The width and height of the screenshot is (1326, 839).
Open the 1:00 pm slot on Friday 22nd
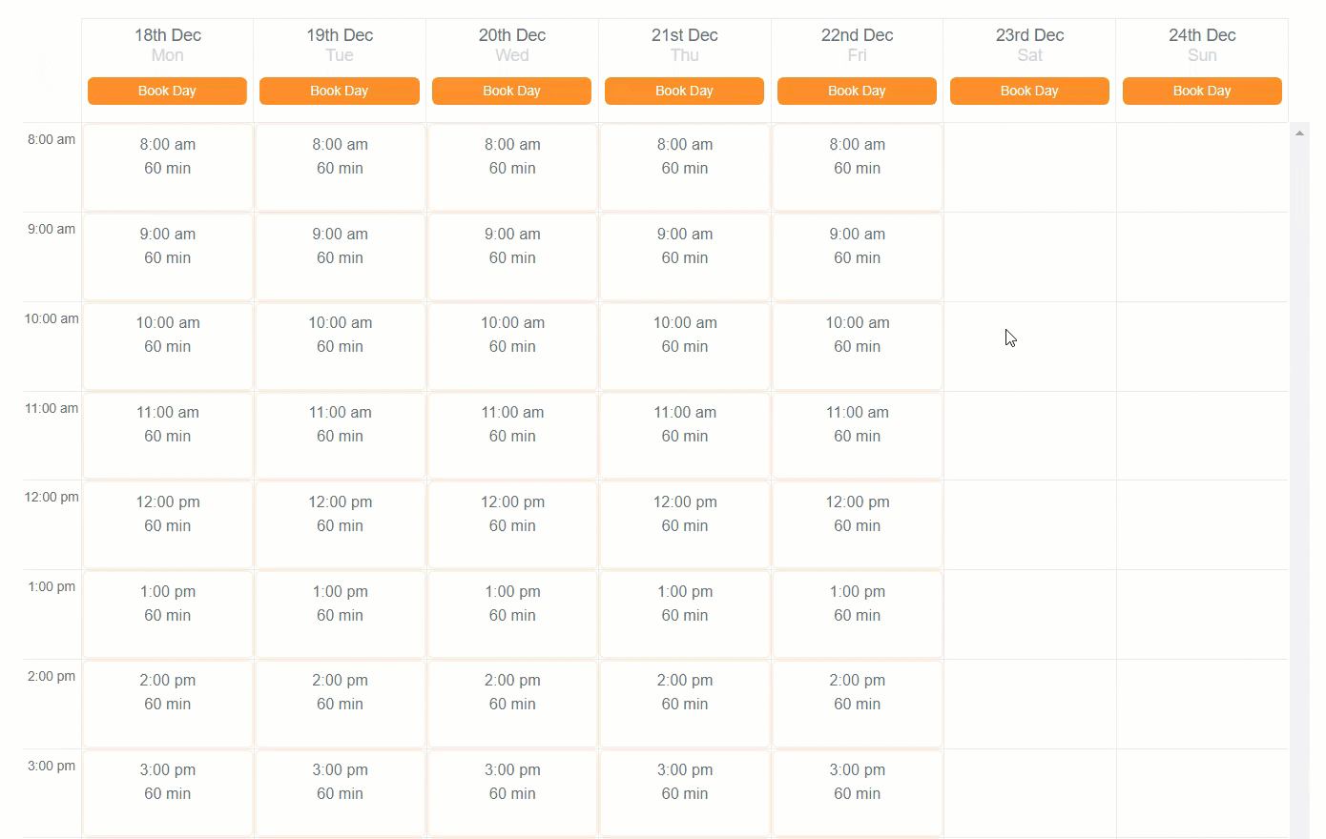tap(858, 614)
